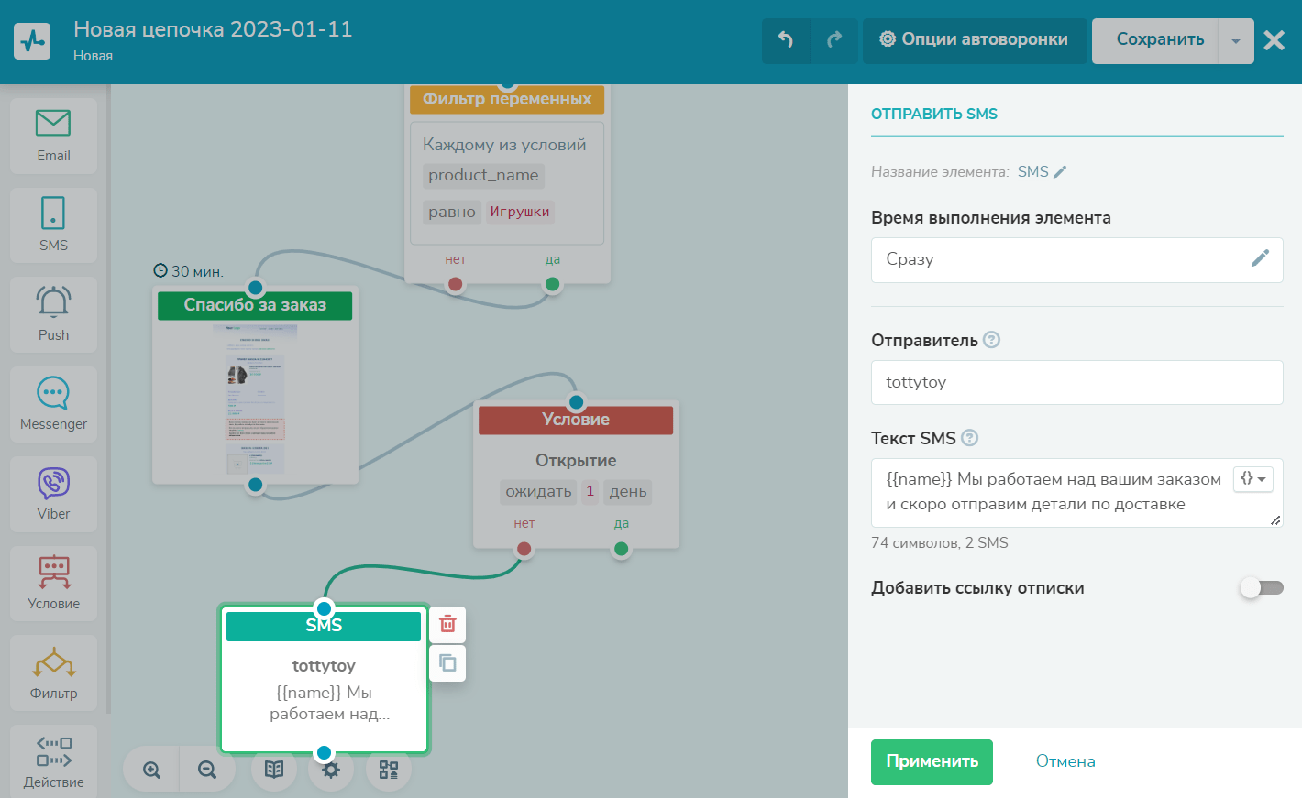Click the день tag in Условие block
Viewport: 1302px width, 798px height.
point(628,491)
